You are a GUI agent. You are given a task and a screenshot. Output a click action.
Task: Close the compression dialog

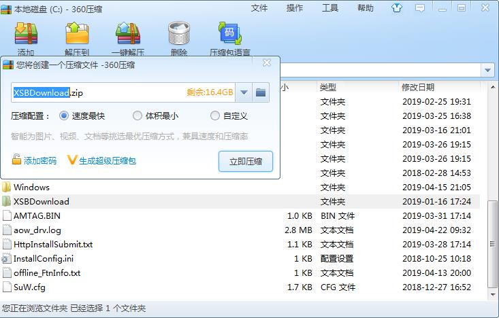267,63
